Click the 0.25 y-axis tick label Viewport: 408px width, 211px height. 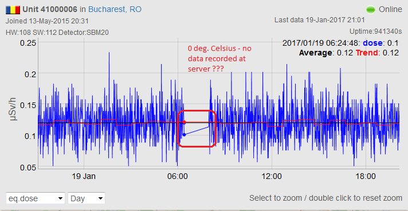(28, 43)
